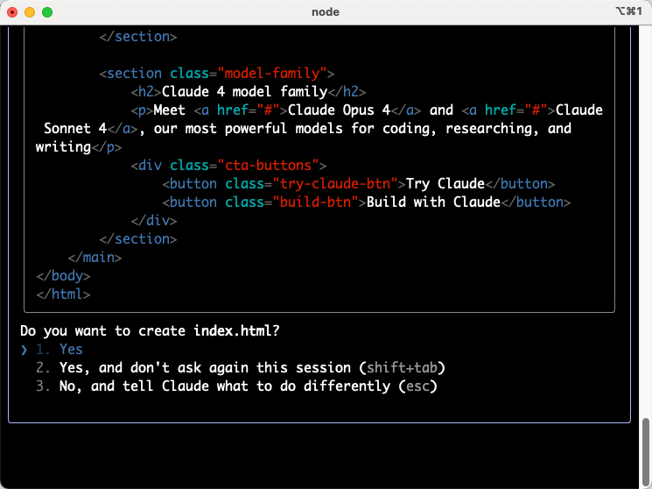Click the 'Build with Claude' text in code
Screen dimensions: 652x489
tap(433, 202)
